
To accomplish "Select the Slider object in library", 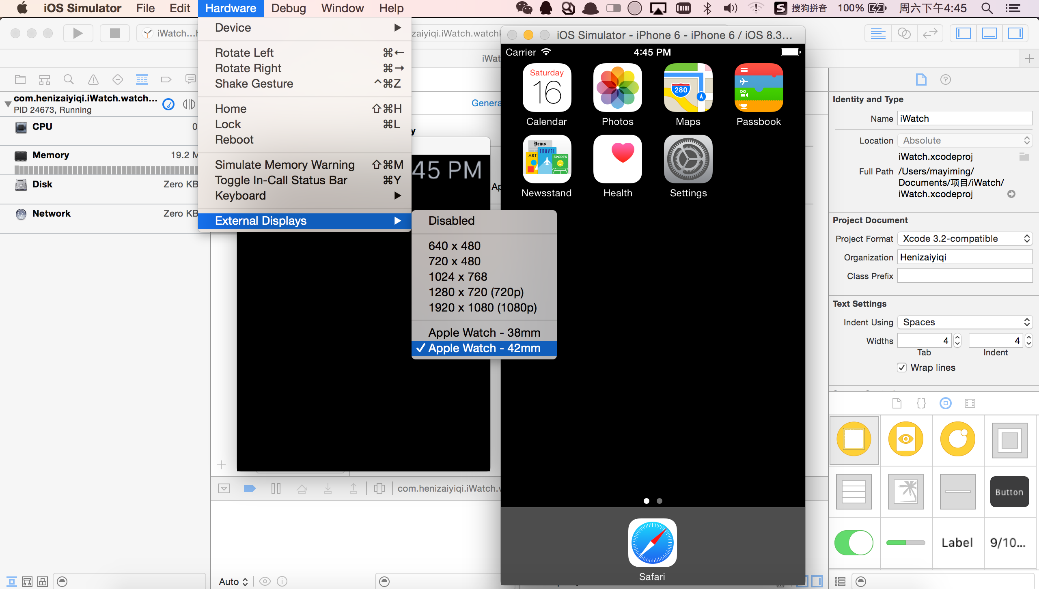I will click(x=906, y=543).
